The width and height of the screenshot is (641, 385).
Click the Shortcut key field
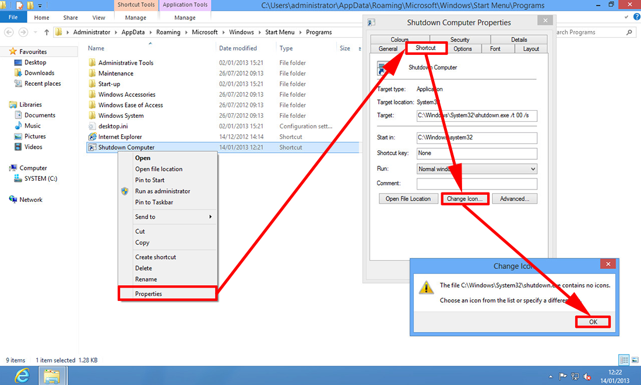(477, 153)
